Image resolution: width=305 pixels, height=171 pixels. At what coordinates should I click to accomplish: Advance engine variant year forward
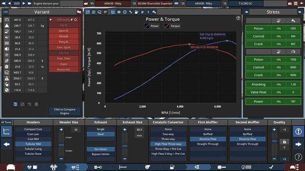click(24, 3)
